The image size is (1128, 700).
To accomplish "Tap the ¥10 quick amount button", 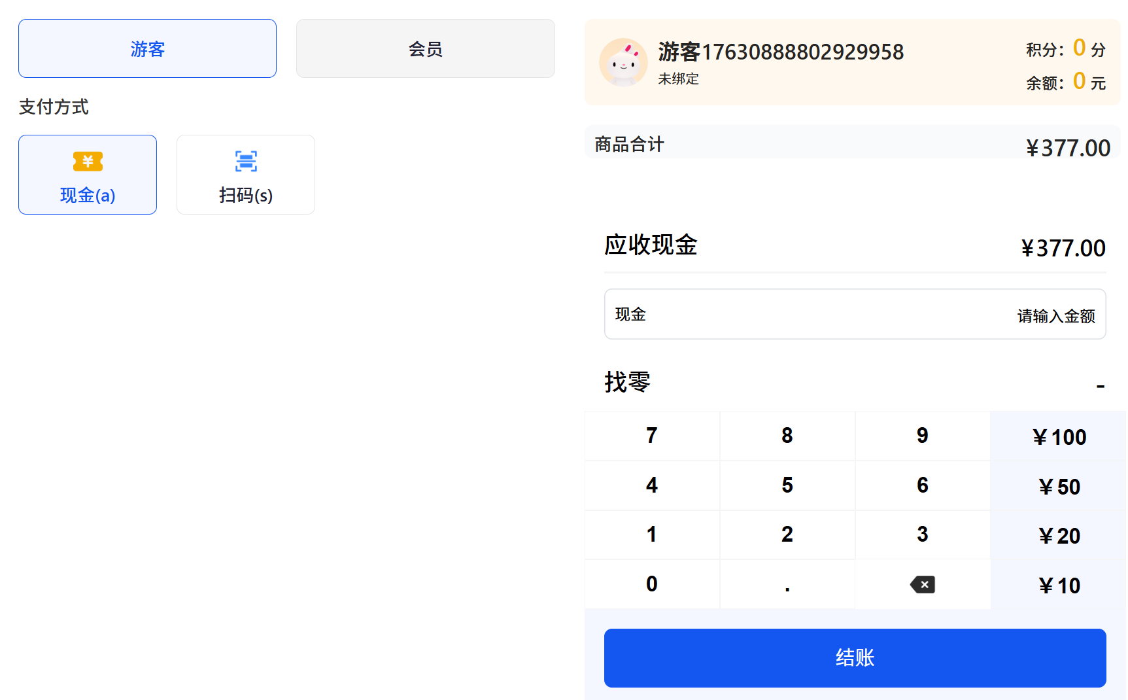I will click(x=1059, y=585).
